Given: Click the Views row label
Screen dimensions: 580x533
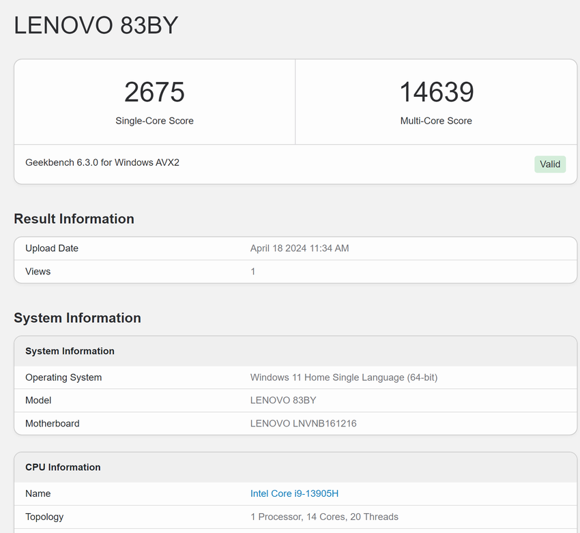Looking at the screenshot, I should pyautogui.click(x=38, y=272).
